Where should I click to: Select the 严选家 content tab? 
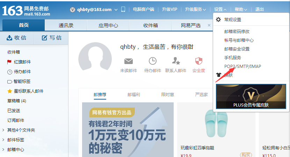point(201,95)
